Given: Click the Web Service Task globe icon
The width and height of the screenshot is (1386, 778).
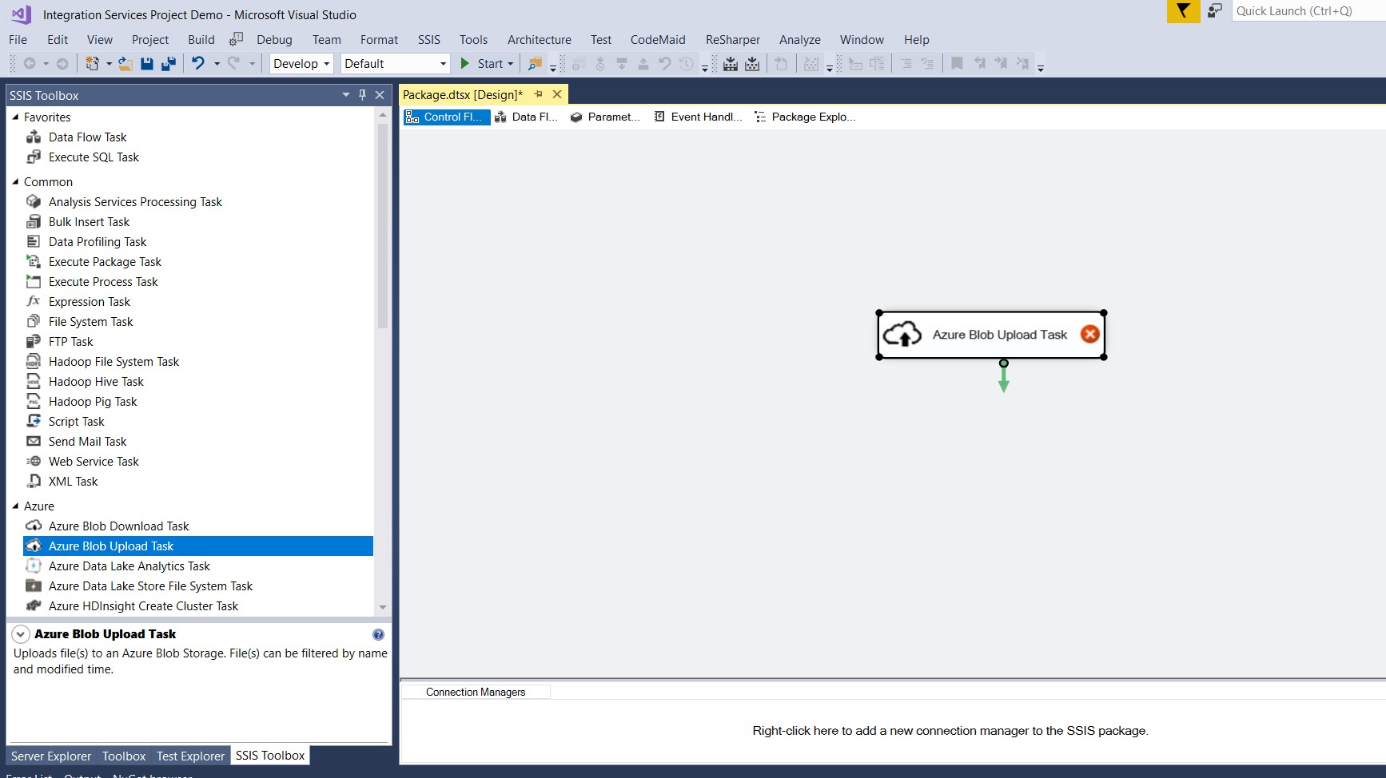Looking at the screenshot, I should tap(34, 462).
